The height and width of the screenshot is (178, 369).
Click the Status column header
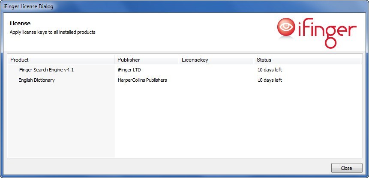(x=308, y=59)
